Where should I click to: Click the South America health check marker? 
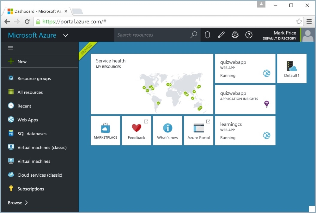[158, 103]
